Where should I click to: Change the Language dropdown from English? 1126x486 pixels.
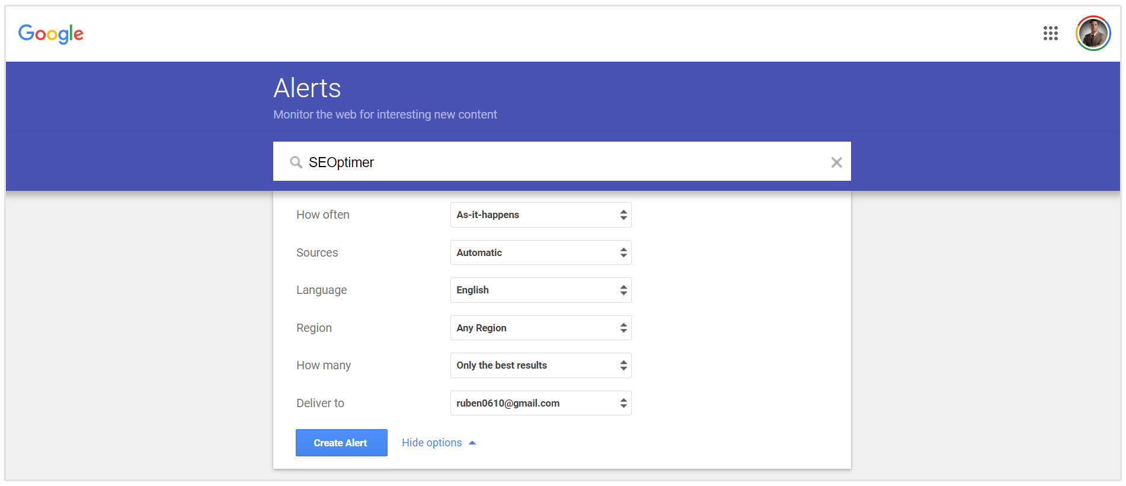(x=540, y=290)
